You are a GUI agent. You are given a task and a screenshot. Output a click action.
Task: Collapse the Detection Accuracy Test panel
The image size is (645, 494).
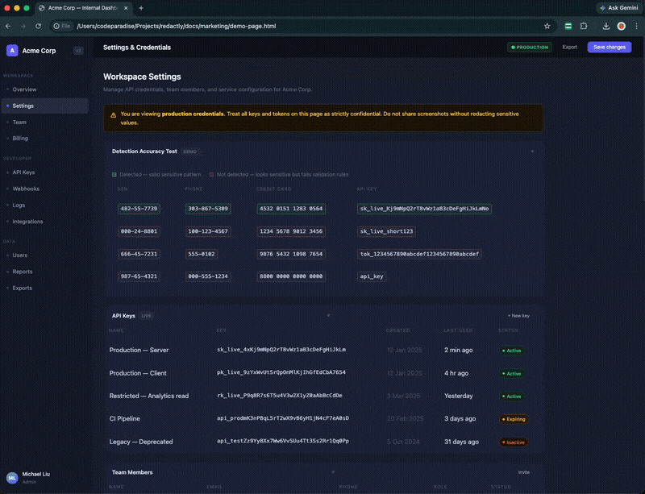[531, 151]
